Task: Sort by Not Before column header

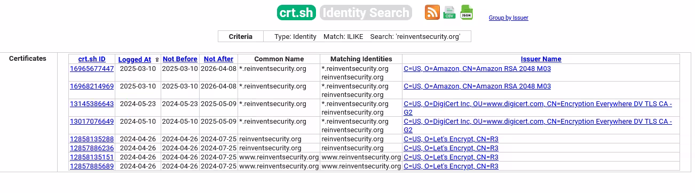Action: pos(180,59)
